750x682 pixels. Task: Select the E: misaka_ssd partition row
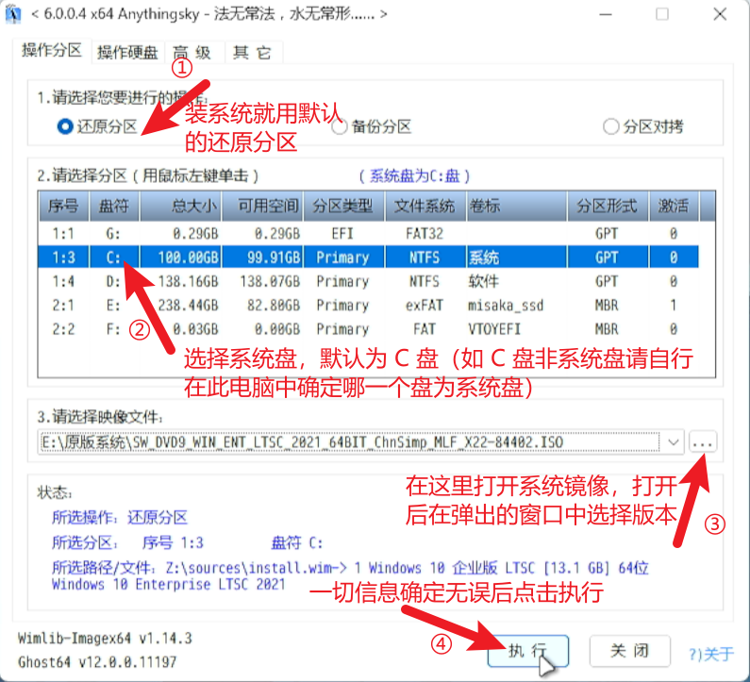pos(368,305)
